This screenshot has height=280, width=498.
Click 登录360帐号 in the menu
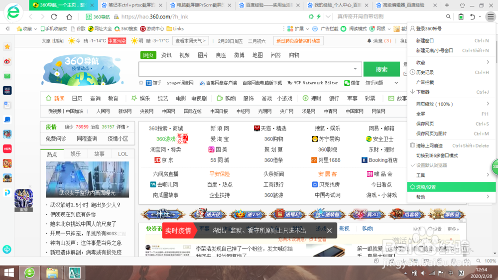click(x=451, y=28)
